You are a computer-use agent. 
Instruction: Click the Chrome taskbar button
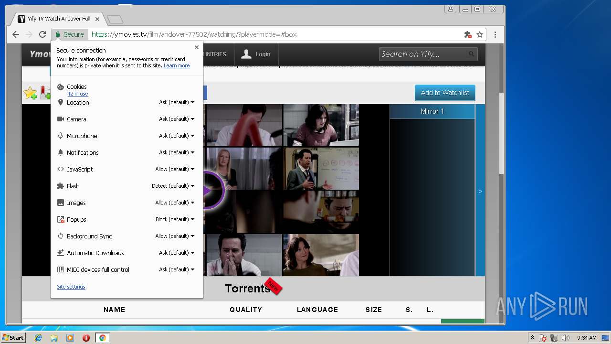(102, 338)
